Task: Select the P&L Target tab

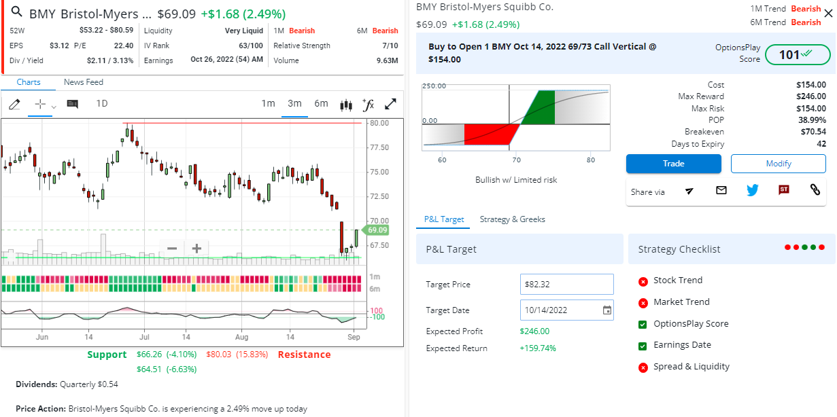Action: point(444,219)
